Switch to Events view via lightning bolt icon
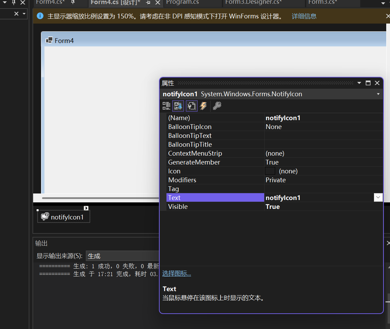Image resolution: width=390 pixels, height=329 pixels. pos(203,106)
